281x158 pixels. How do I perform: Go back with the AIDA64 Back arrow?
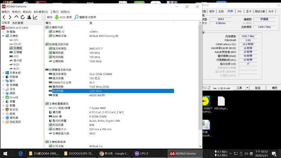(4, 17)
